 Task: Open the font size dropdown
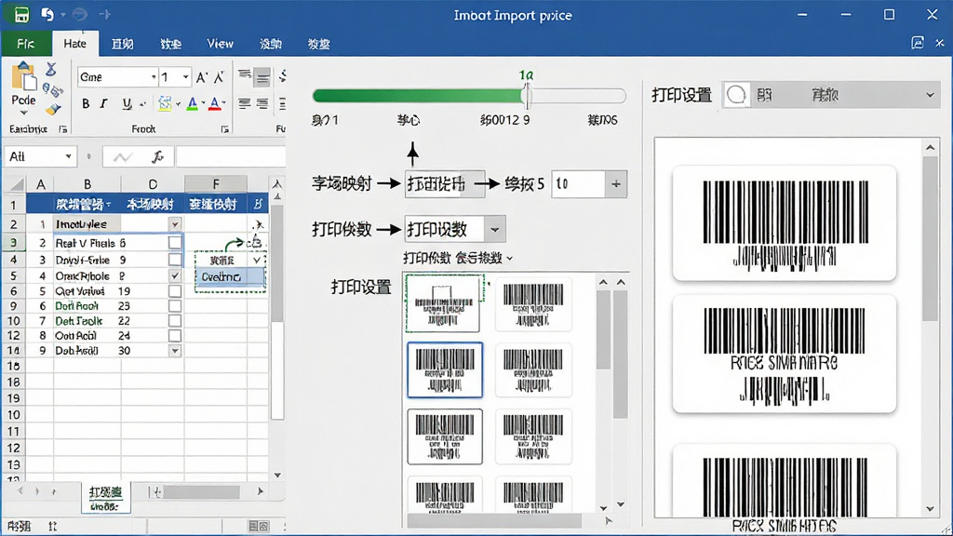click(185, 77)
